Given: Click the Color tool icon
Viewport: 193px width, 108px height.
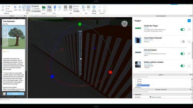Looking at the screenshot, I should point(71,7).
